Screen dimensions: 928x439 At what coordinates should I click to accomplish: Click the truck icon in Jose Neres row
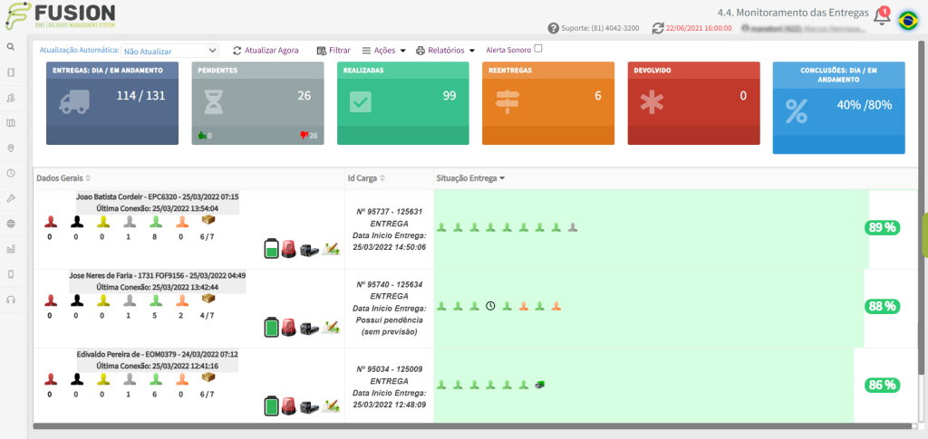[x=309, y=328]
